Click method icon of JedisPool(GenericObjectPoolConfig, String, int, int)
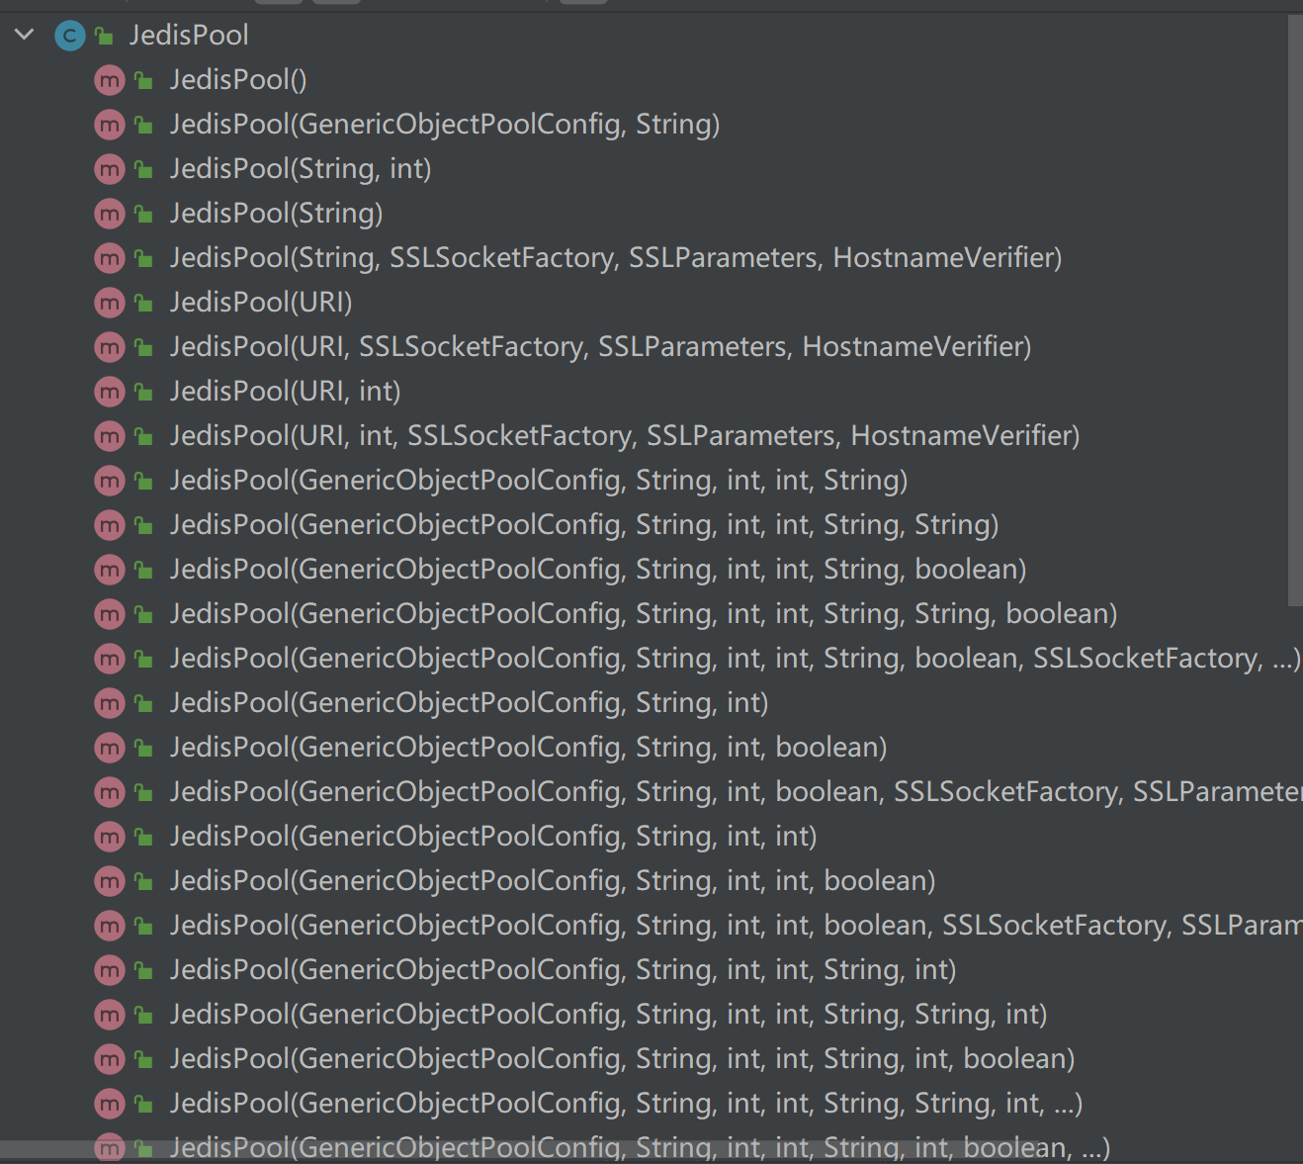The width and height of the screenshot is (1303, 1164). [109, 837]
